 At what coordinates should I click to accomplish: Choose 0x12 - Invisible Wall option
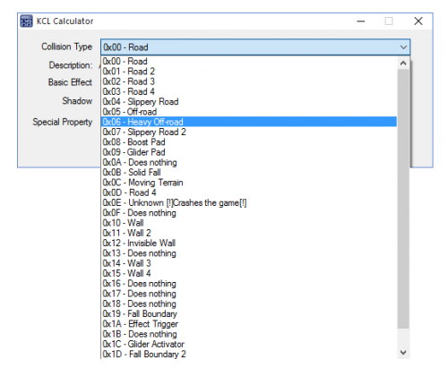[249, 243]
